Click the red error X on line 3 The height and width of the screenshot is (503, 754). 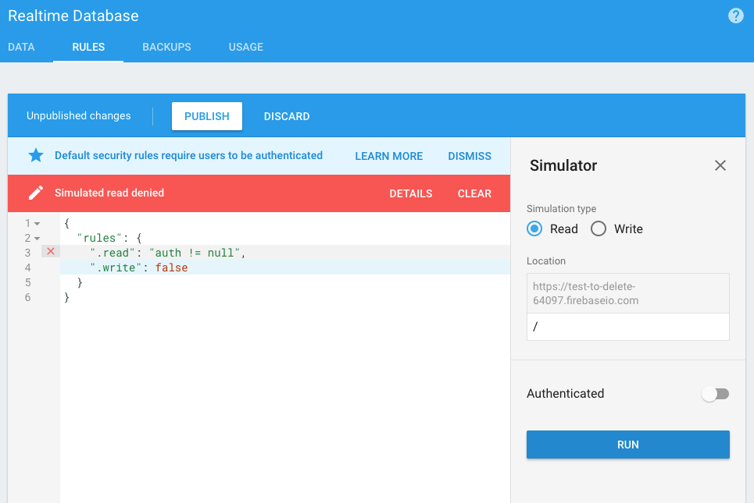pos(51,251)
